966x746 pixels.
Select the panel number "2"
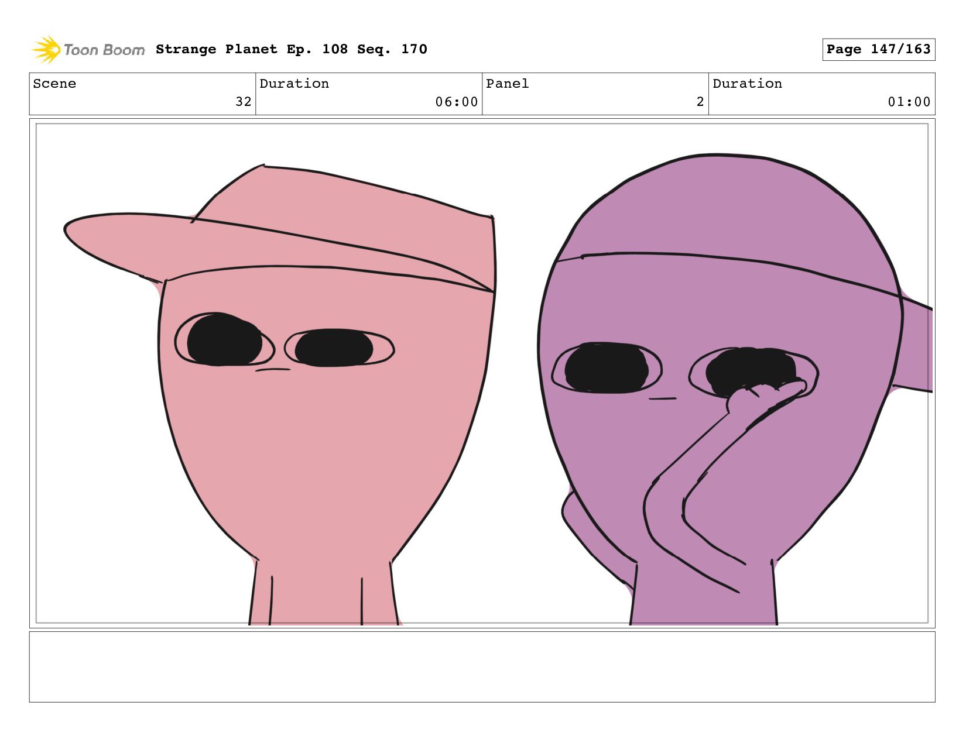point(700,102)
